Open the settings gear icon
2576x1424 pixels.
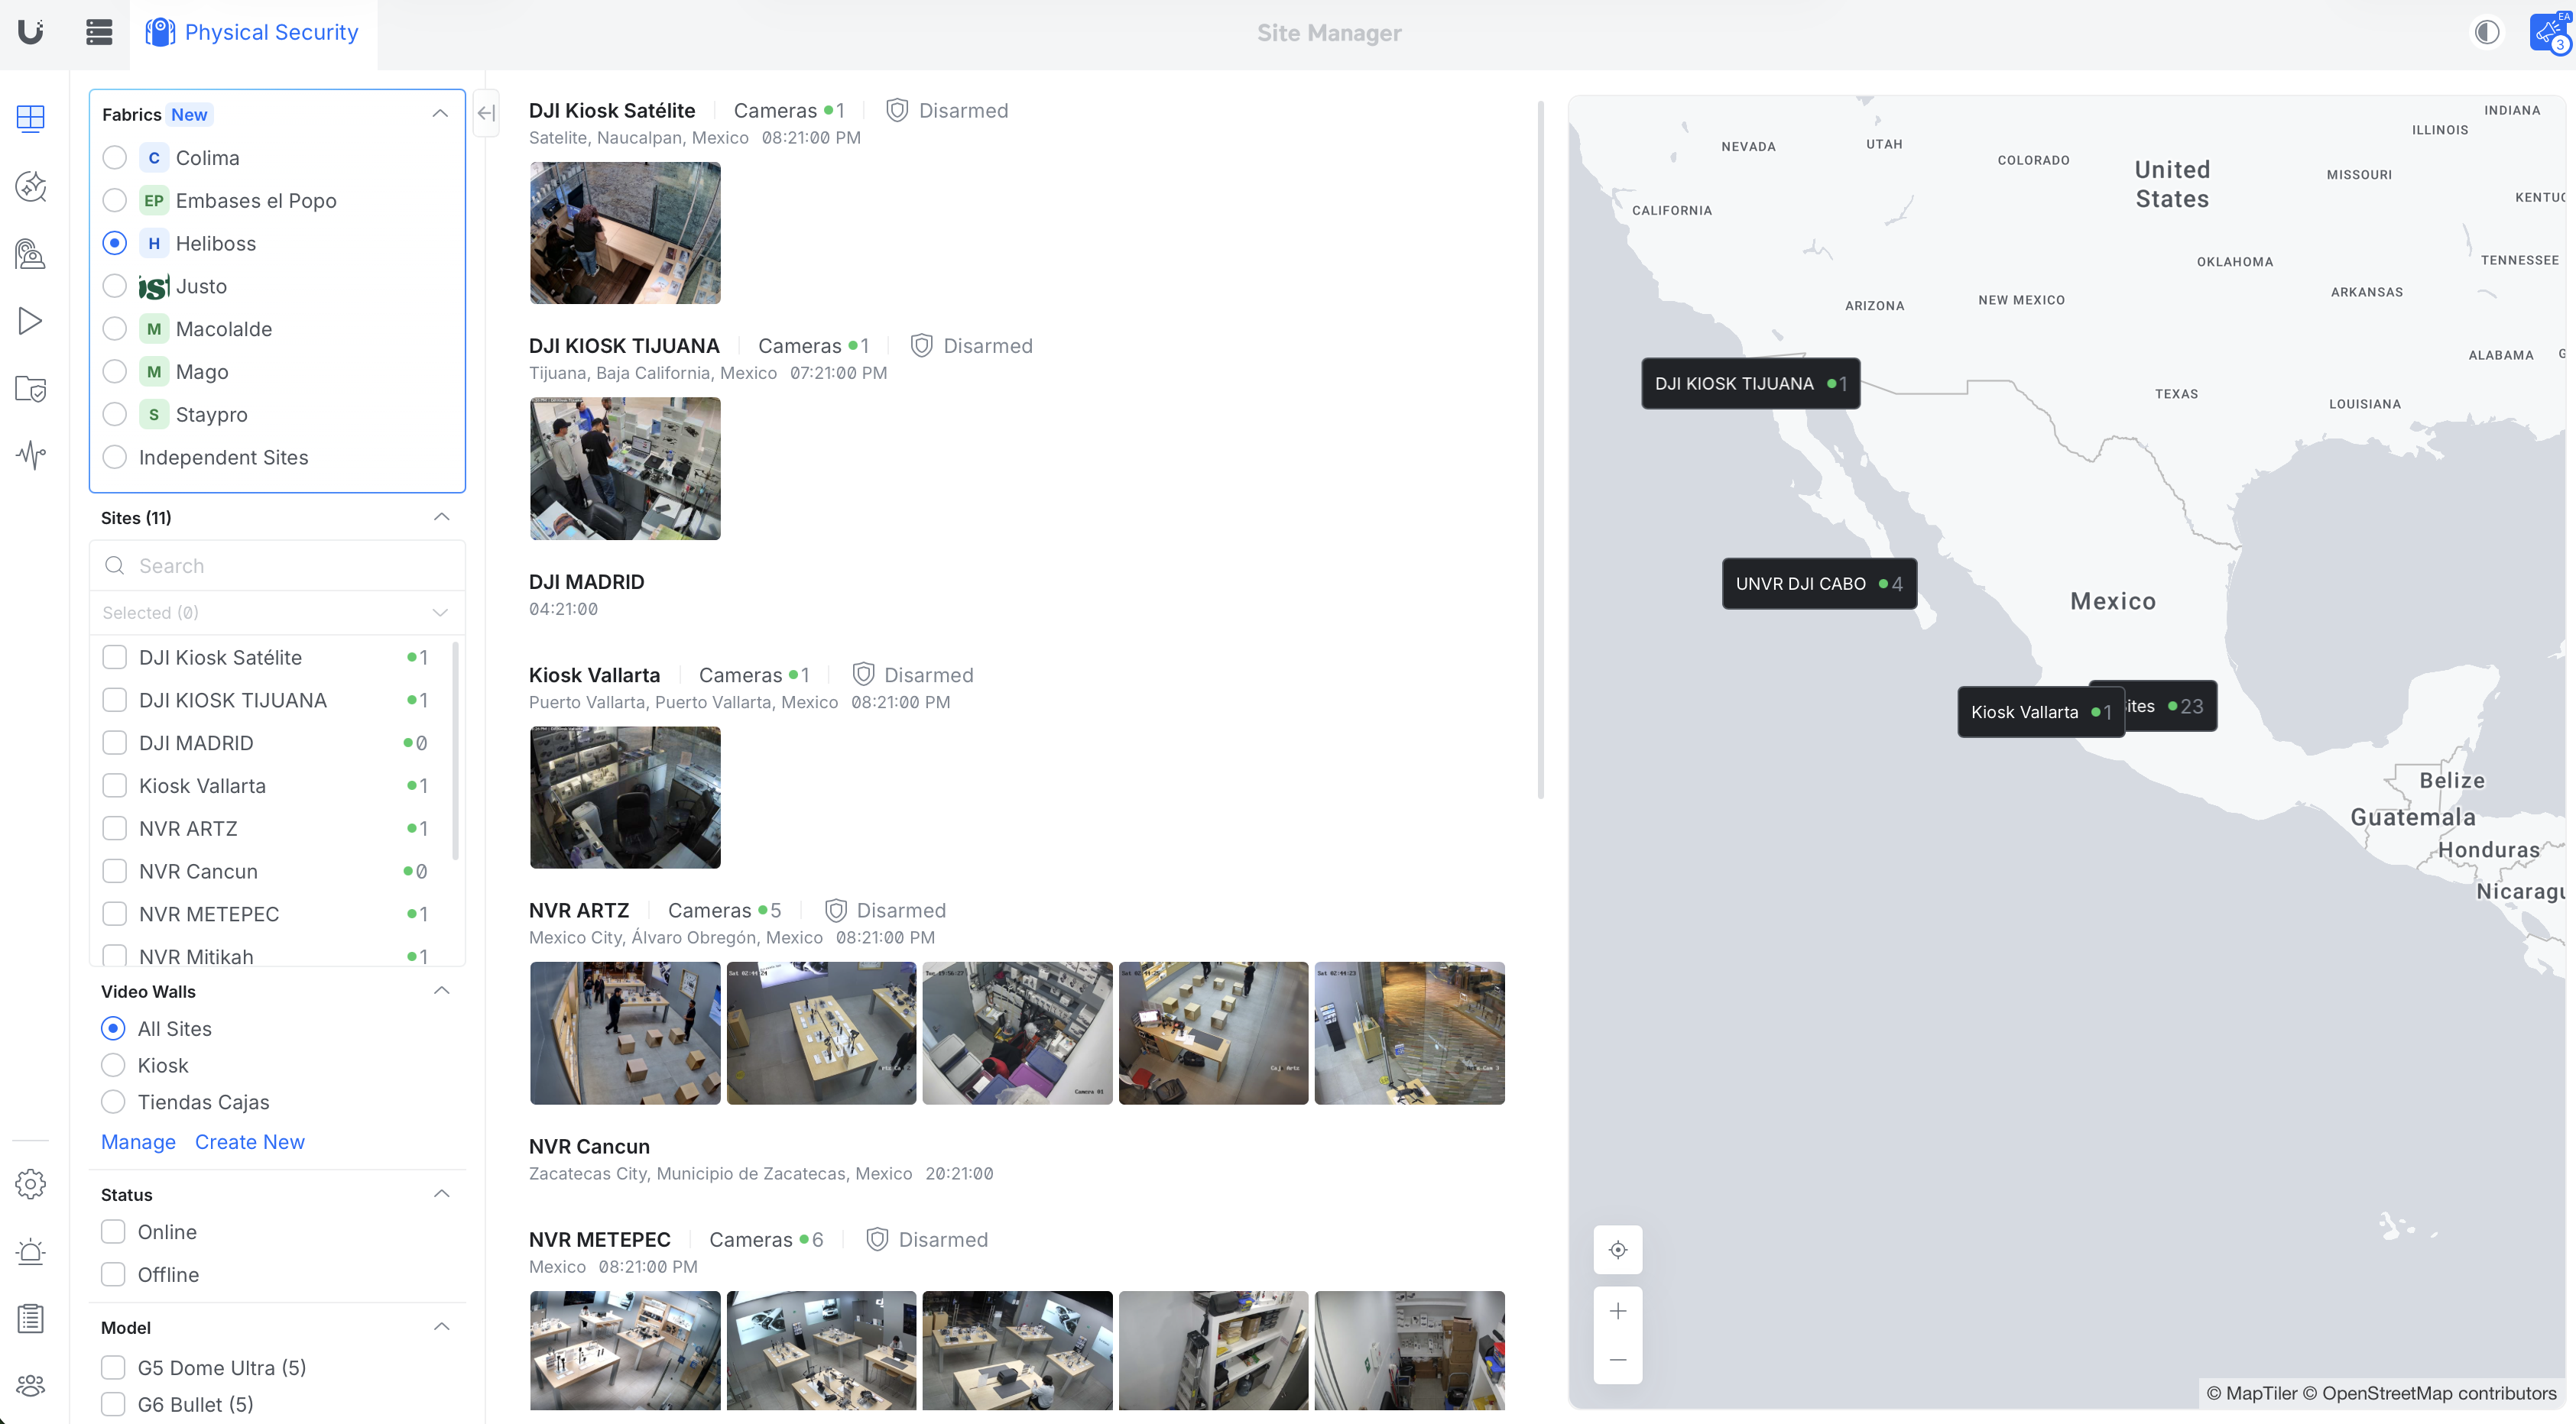point(31,1184)
